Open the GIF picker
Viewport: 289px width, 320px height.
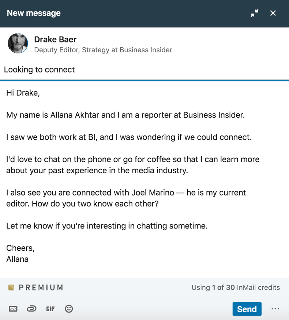pos(50,309)
